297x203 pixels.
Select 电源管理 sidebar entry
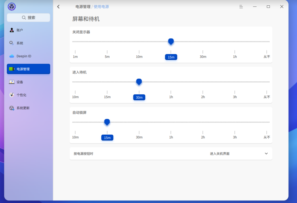(29, 69)
